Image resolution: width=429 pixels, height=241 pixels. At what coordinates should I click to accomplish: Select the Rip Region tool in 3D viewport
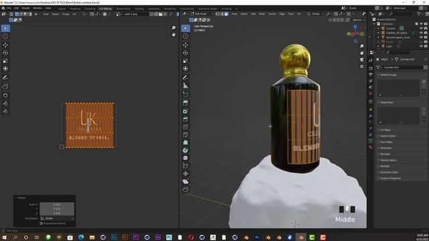point(186,189)
